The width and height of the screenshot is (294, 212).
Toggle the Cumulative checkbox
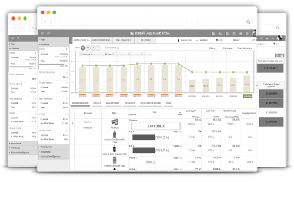pos(118,48)
